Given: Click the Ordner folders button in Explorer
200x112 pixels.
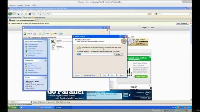Looking at the screenshot, I should [x=54, y=34].
